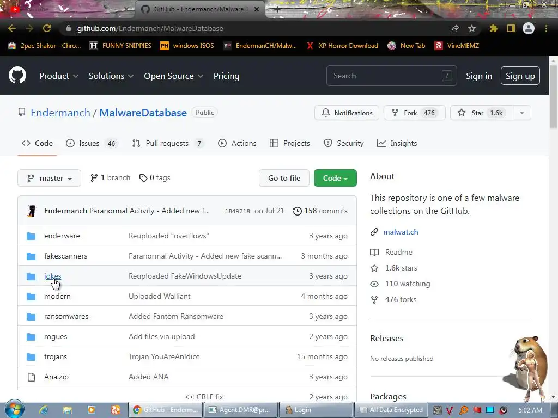Click the page vertical scrollbar thumb
Screen dimensions: 558x418
[554, 96]
